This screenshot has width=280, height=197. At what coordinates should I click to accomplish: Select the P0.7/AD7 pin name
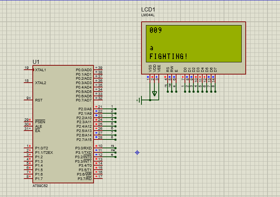tap(84, 100)
